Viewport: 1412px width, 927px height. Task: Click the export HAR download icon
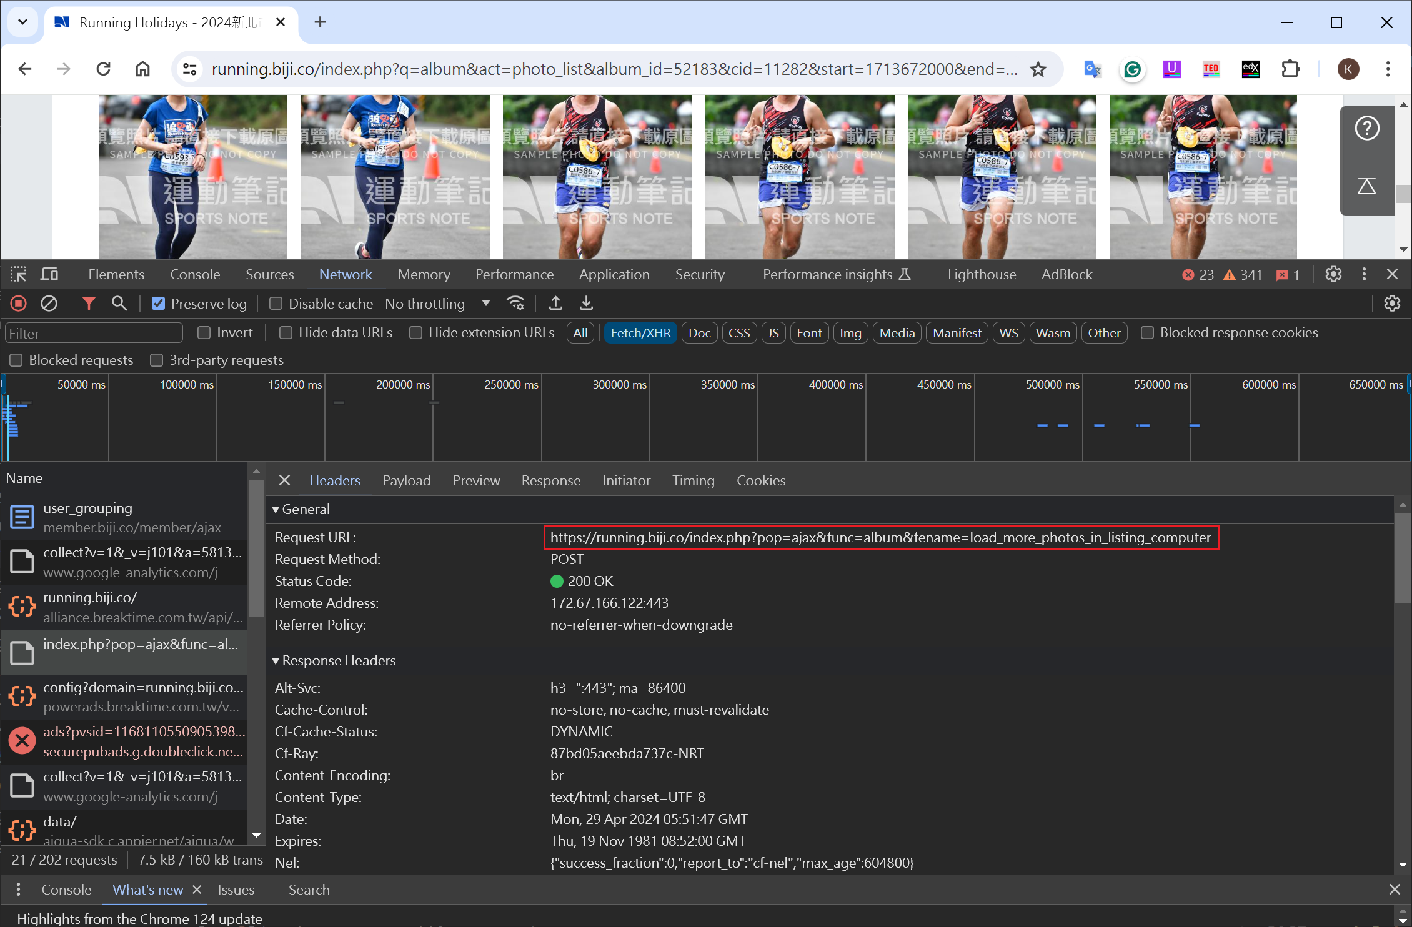coord(586,304)
